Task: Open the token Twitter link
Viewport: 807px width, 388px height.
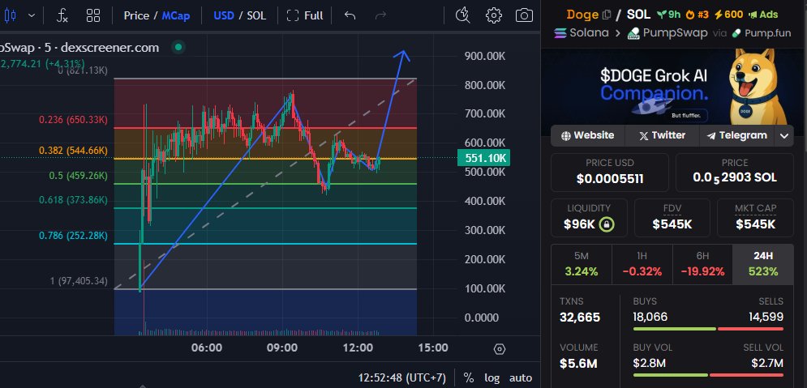Action: tap(662, 135)
